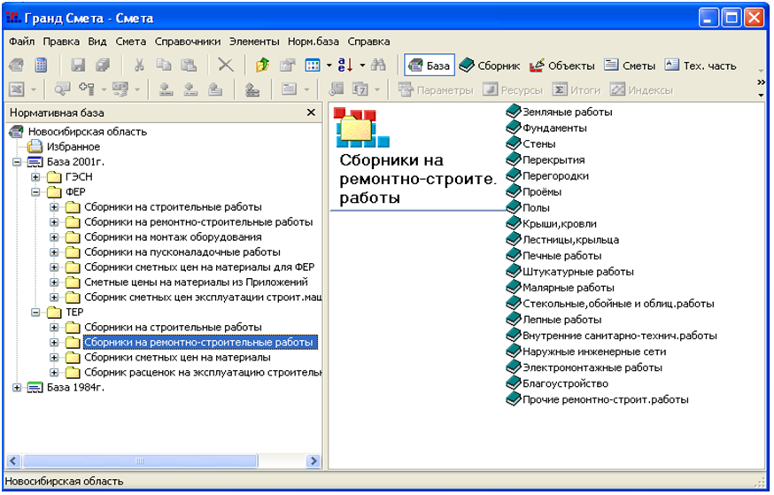Click the magnifier preview icon in second toolbar
This screenshot has height=495, width=774.
[63, 89]
